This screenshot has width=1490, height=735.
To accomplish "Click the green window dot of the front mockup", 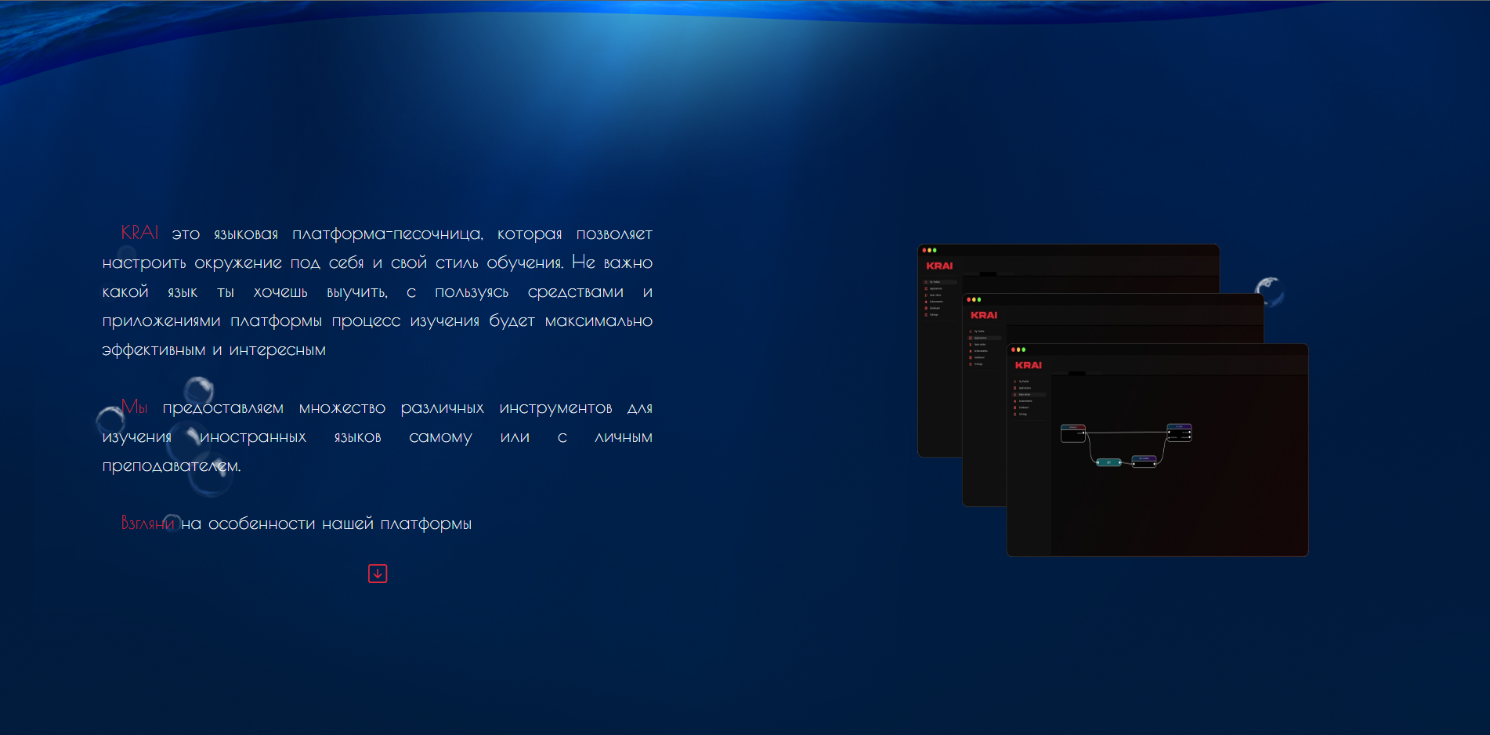I will click(1023, 349).
